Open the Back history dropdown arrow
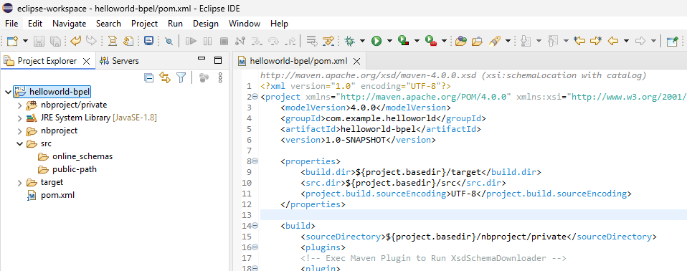Image resolution: width=687 pixels, height=271 pixels. coord(626,41)
